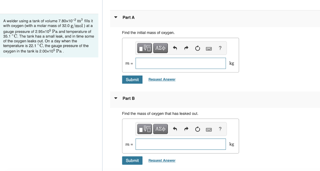Click Request Answer link for Part A
This screenshot has height=171, width=320.
pyautogui.click(x=162, y=79)
